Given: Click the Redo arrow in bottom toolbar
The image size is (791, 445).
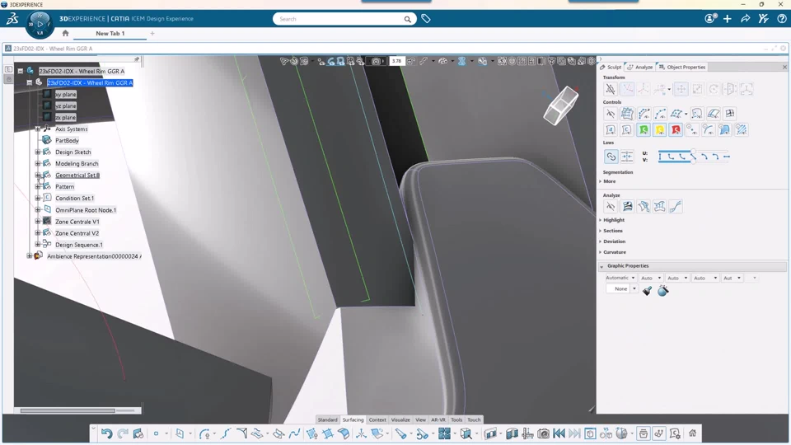Looking at the screenshot, I should pyautogui.click(x=123, y=433).
